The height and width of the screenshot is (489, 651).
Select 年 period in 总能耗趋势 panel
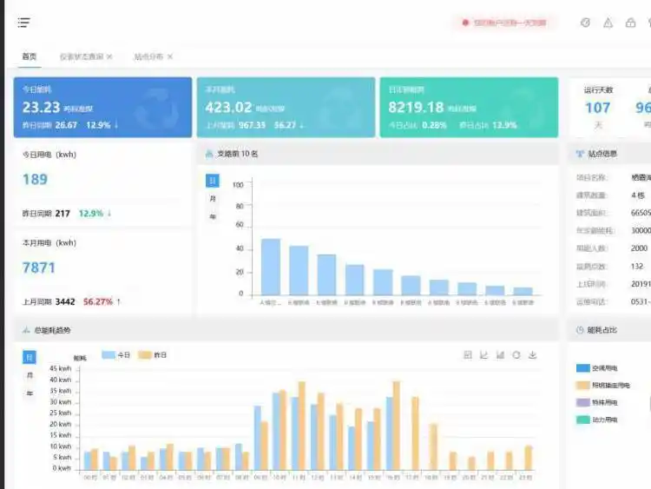click(30, 393)
